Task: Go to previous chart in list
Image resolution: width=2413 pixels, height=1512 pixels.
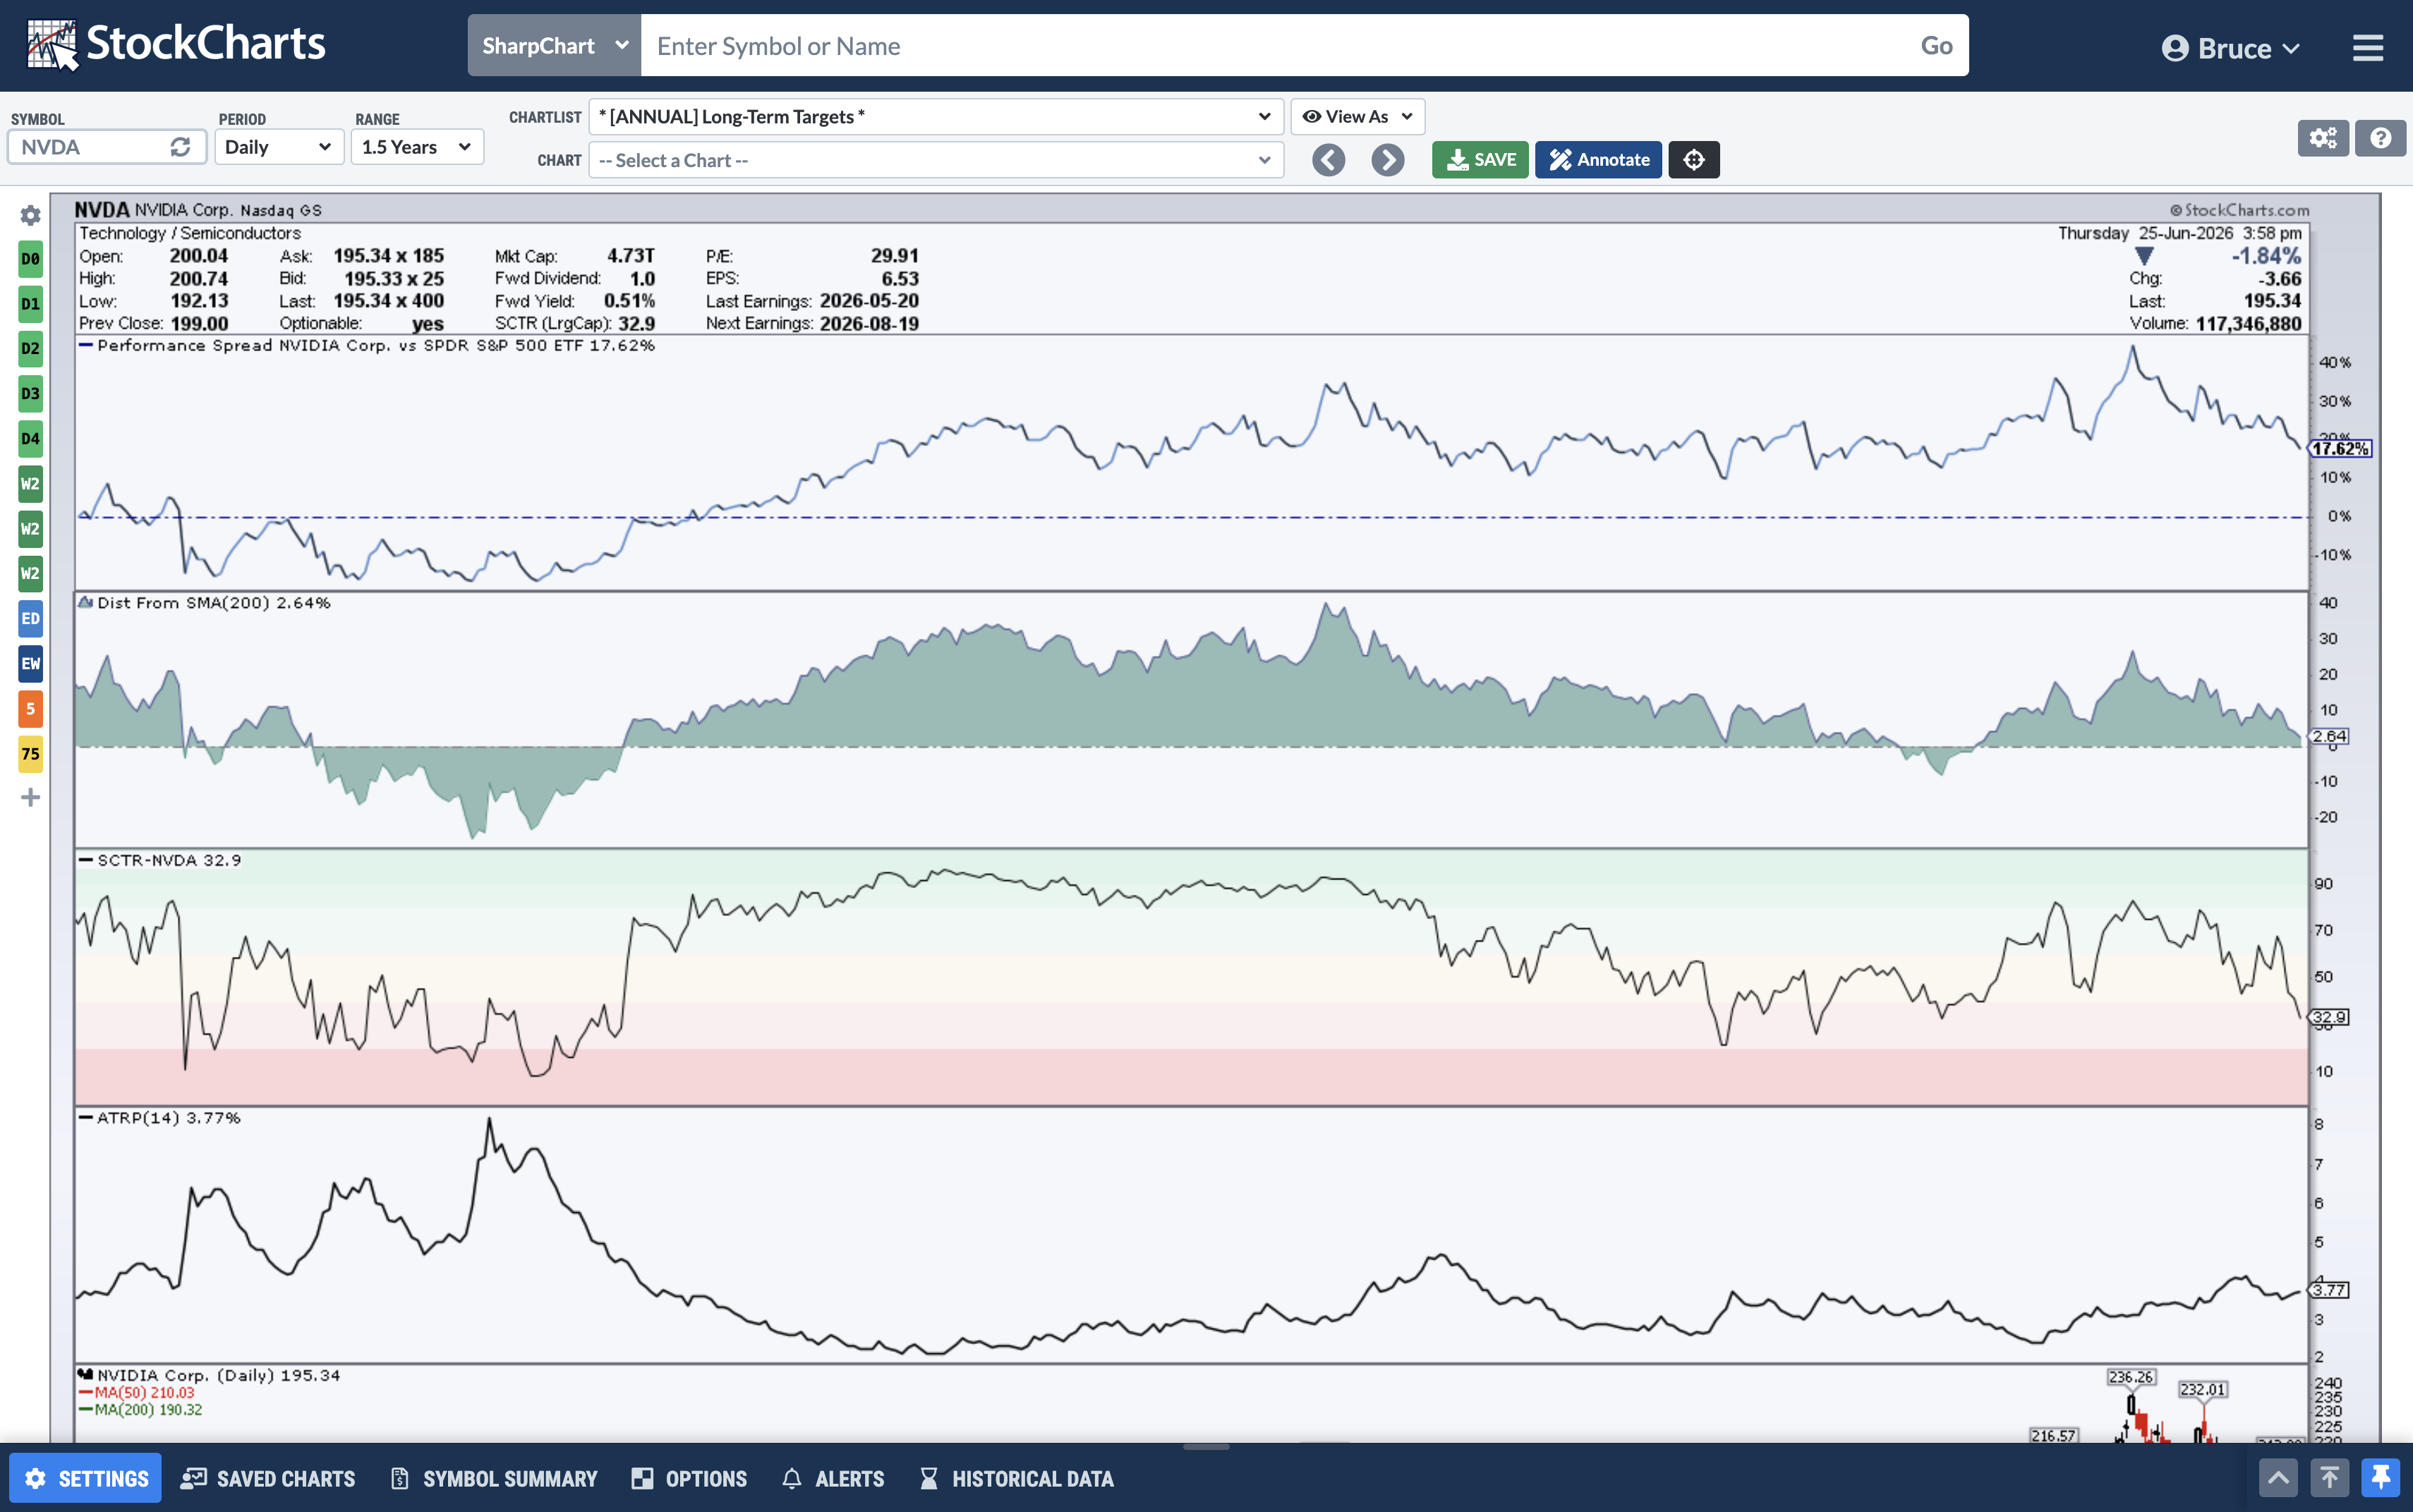Action: coord(1329,160)
